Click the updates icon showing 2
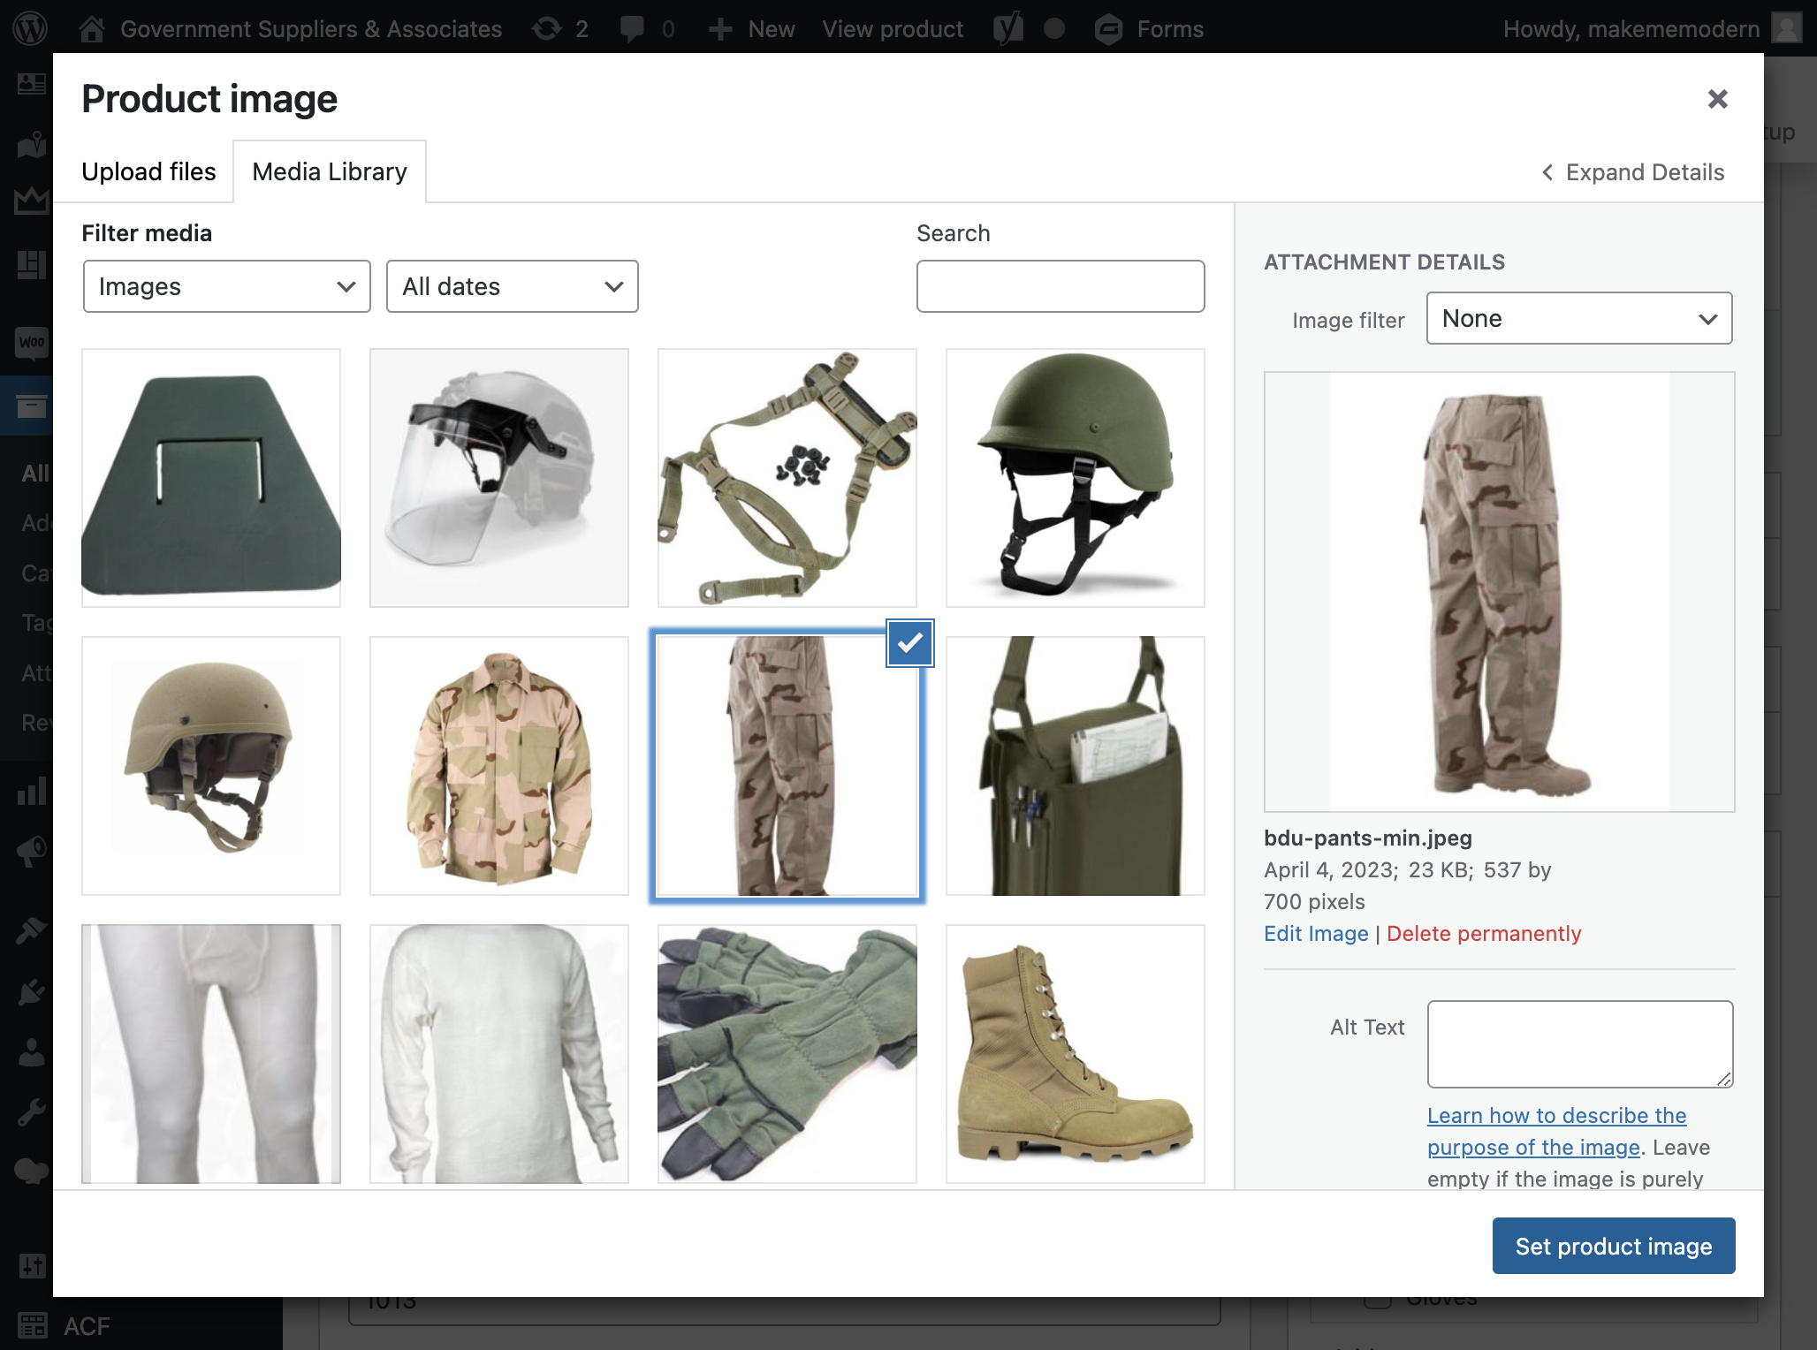The width and height of the screenshot is (1817, 1350). tap(547, 28)
